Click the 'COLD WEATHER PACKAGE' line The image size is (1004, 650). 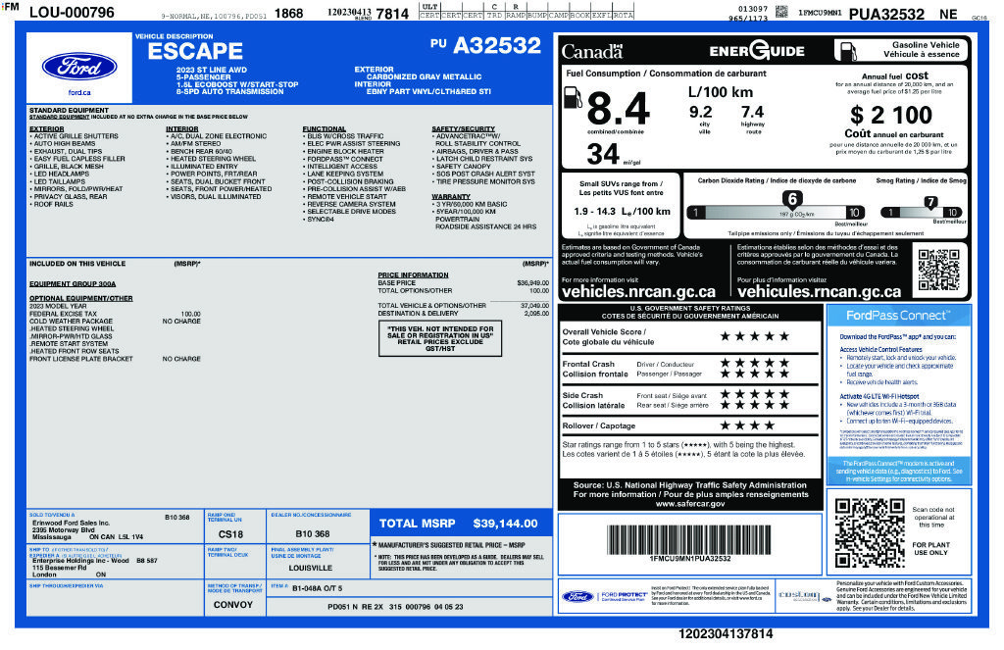[x=71, y=322]
